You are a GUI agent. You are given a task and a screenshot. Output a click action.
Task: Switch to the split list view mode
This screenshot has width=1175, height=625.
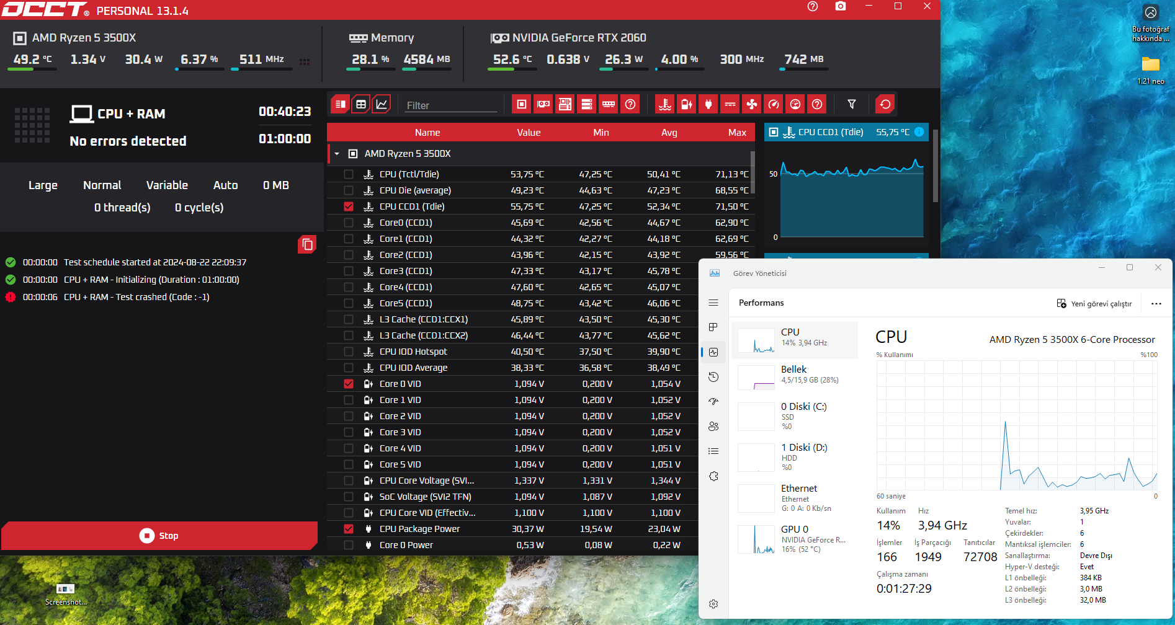[340, 104]
